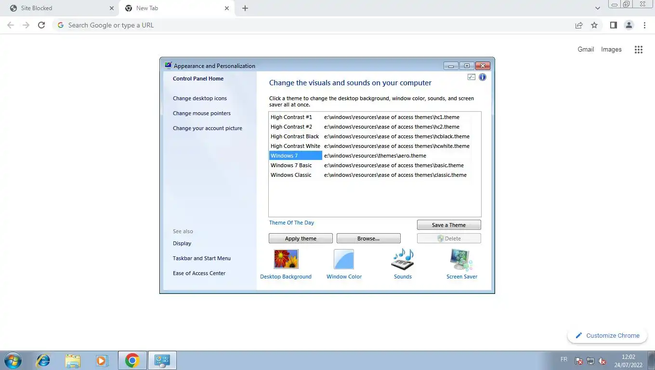Click the blue information icon

coord(482,77)
